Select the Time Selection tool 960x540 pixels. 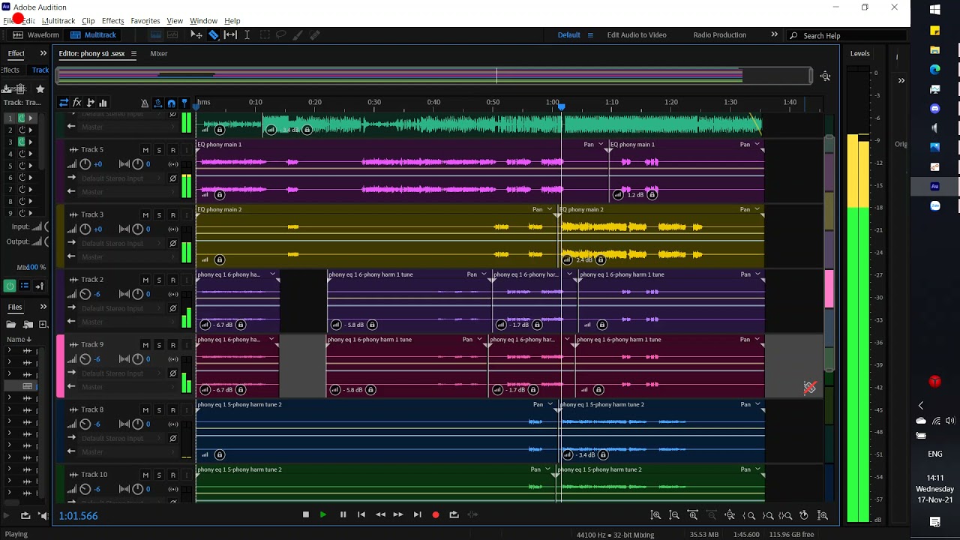click(247, 34)
